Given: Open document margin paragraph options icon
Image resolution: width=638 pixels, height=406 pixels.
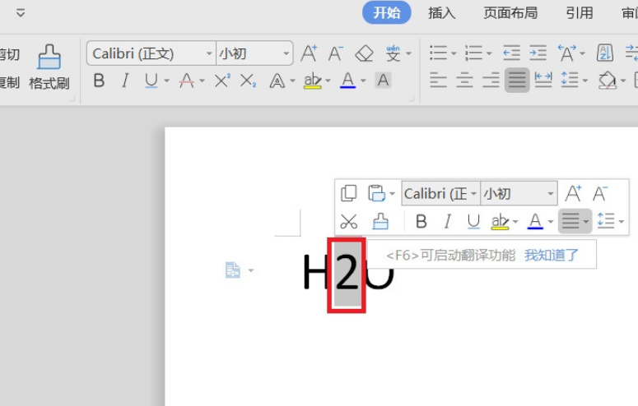Looking at the screenshot, I should 233,270.
